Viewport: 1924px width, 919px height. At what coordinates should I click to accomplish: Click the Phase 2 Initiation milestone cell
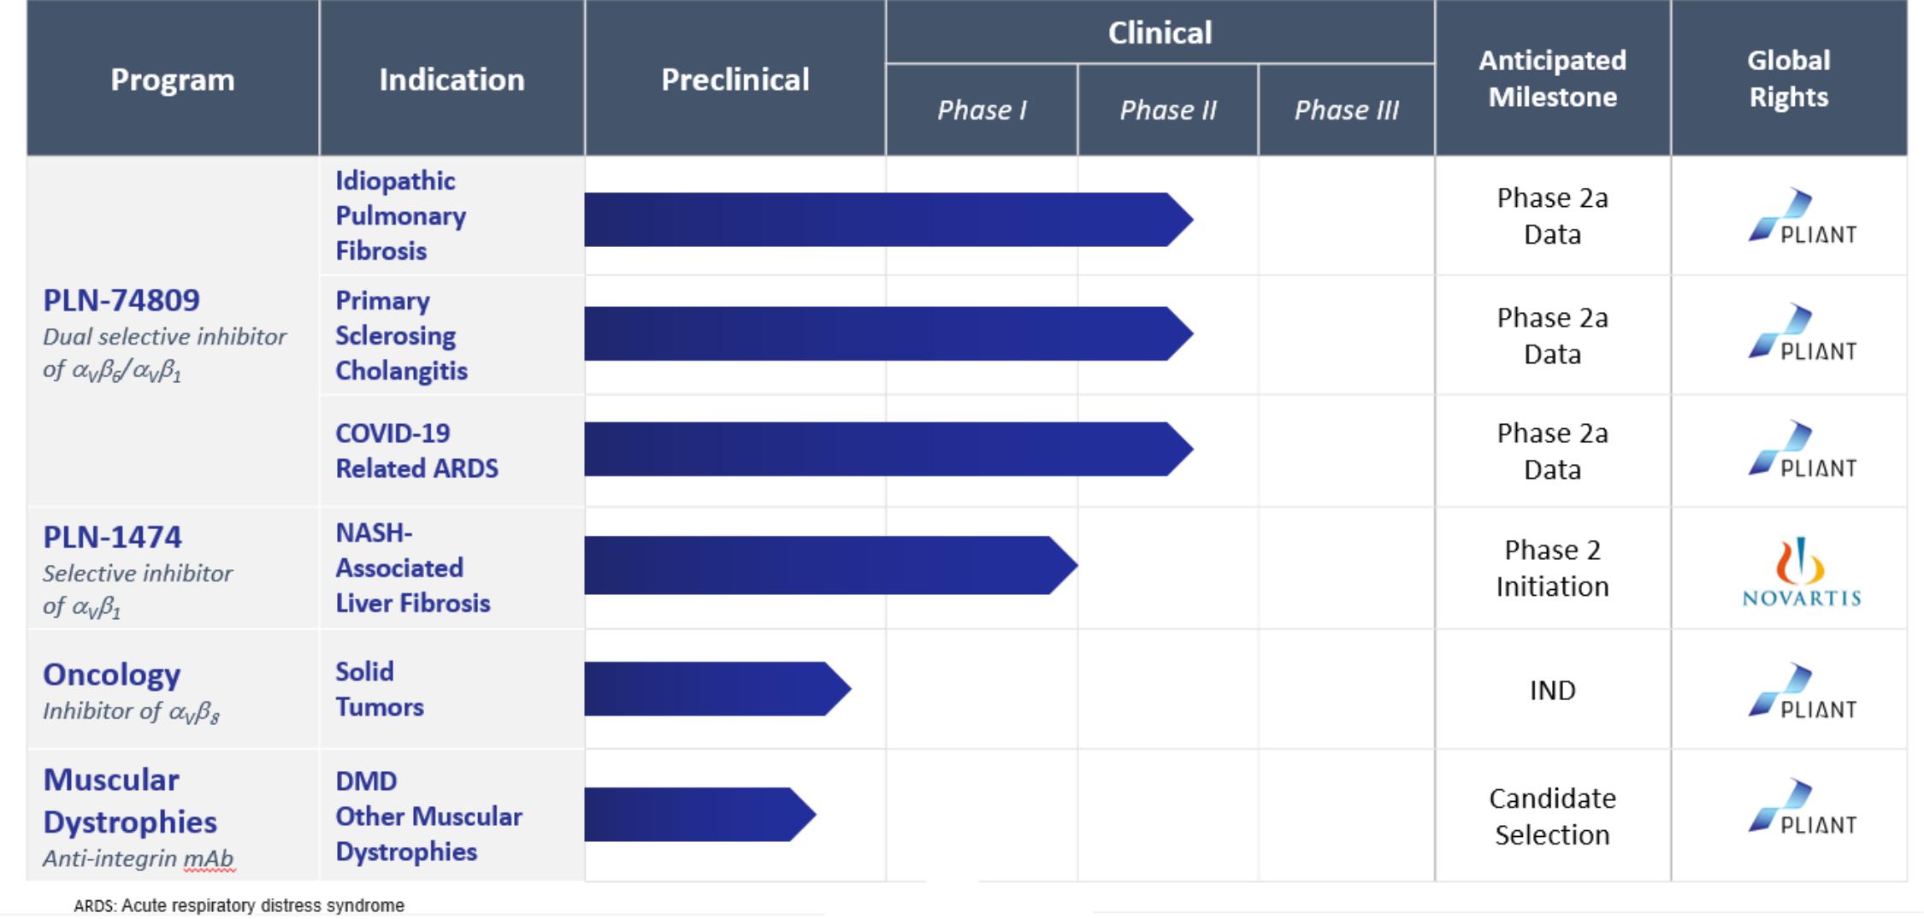(1553, 568)
